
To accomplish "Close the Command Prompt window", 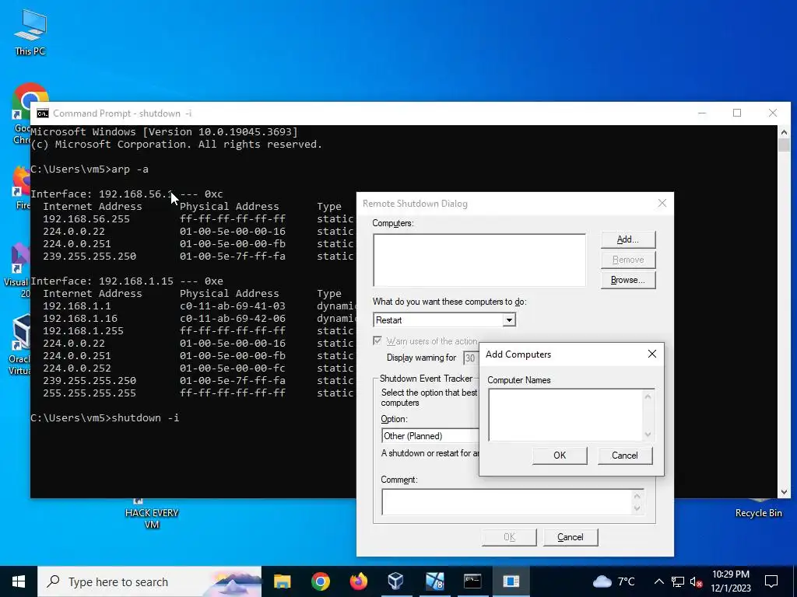I will 773,113.
